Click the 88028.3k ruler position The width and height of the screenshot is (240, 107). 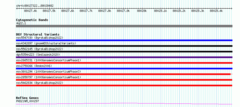[198, 11]
